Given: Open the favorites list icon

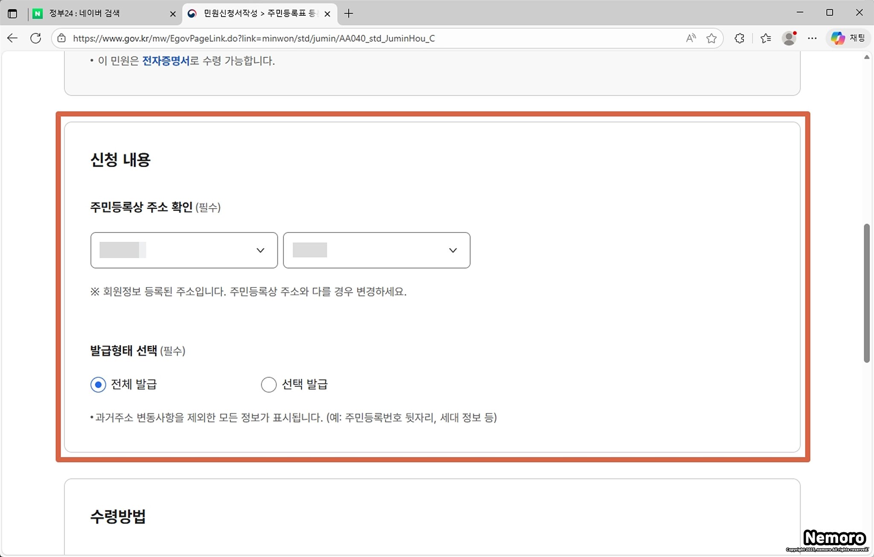Looking at the screenshot, I should 766,38.
